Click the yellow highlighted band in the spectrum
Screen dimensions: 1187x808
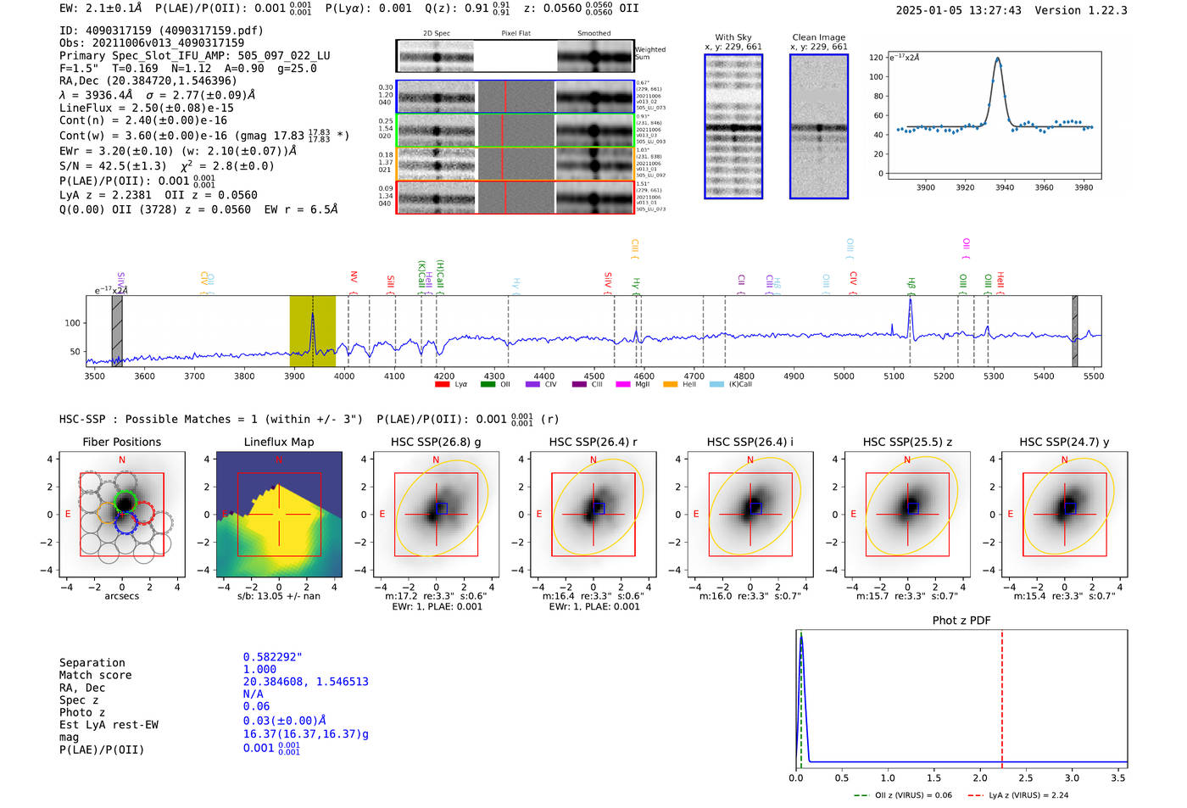click(x=312, y=332)
